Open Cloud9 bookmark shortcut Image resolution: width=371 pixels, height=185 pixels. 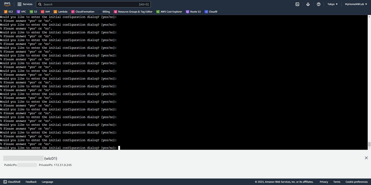pos(211,12)
